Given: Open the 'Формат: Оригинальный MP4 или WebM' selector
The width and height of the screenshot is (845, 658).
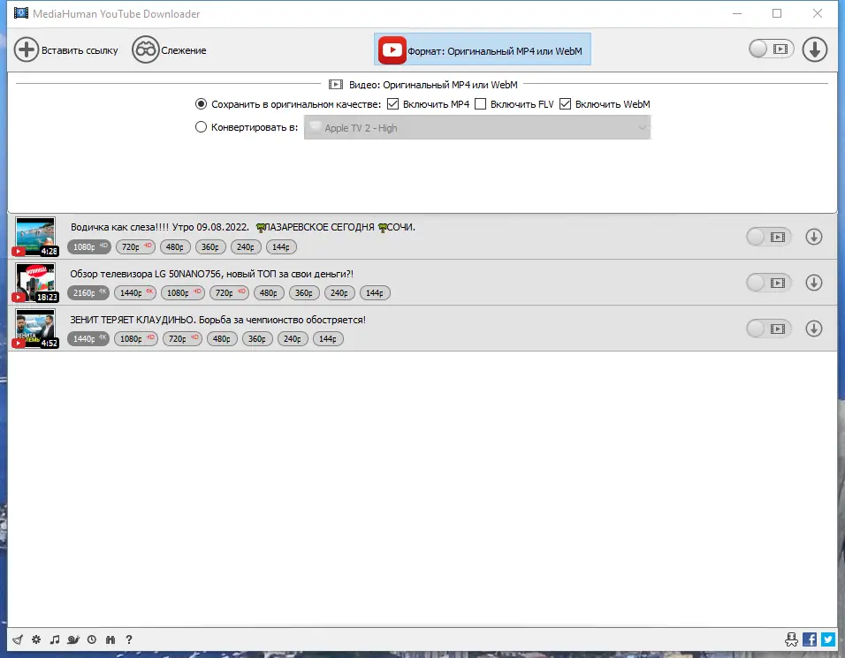Looking at the screenshot, I should pyautogui.click(x=482, y=49).
